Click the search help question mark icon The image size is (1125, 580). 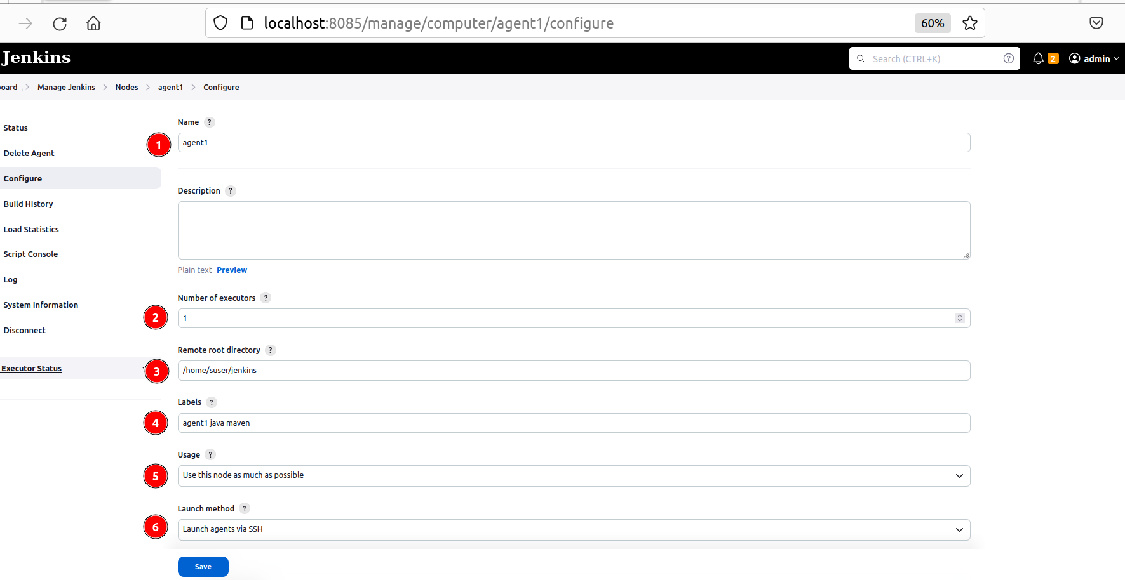[x=1008, y=58]
